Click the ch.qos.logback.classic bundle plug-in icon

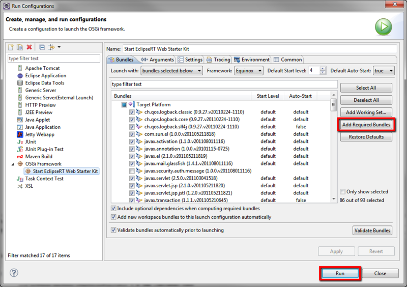pyautogui.click(x=139, y=112)
